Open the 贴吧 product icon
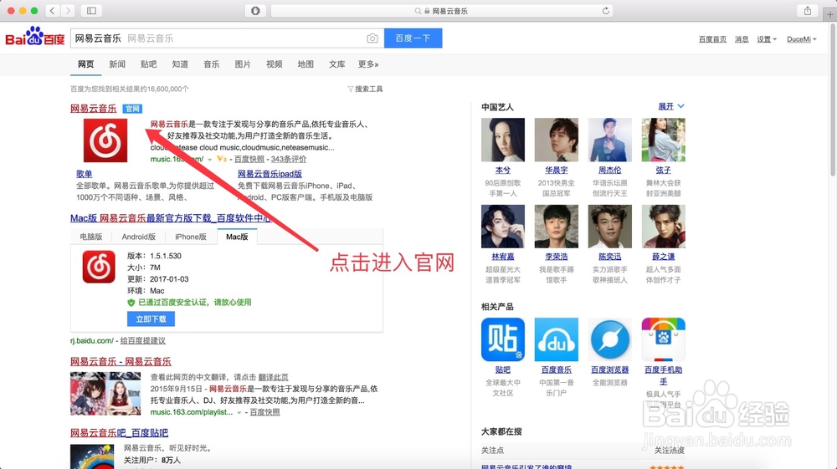The image size is (837, 469). [503, 339]
